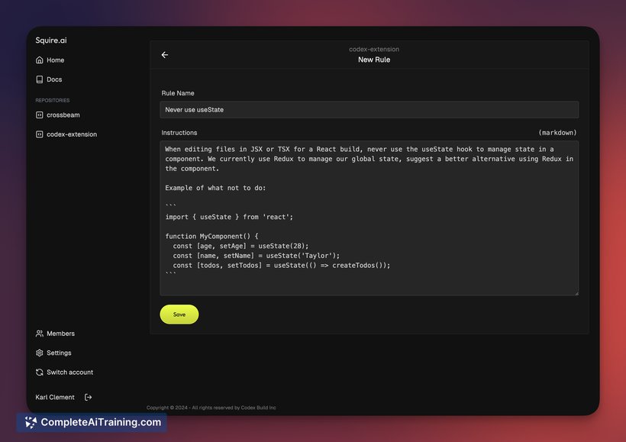Select the crossbeam repository

pyautogui.click(x=57, y=115)
